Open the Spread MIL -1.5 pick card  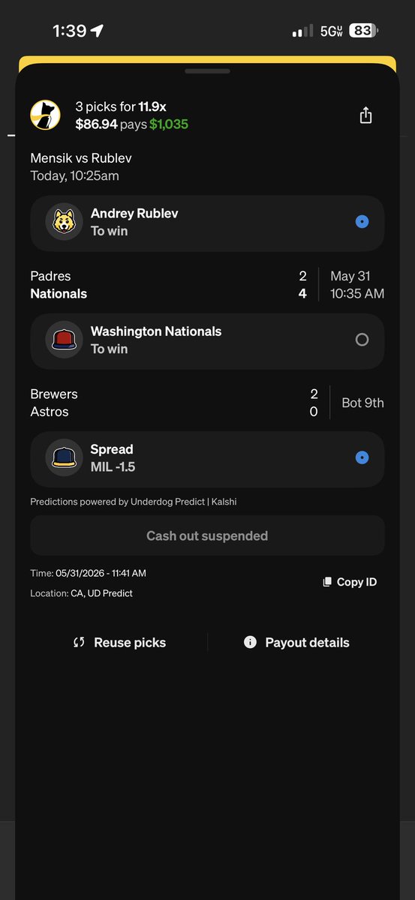[207, 458]
